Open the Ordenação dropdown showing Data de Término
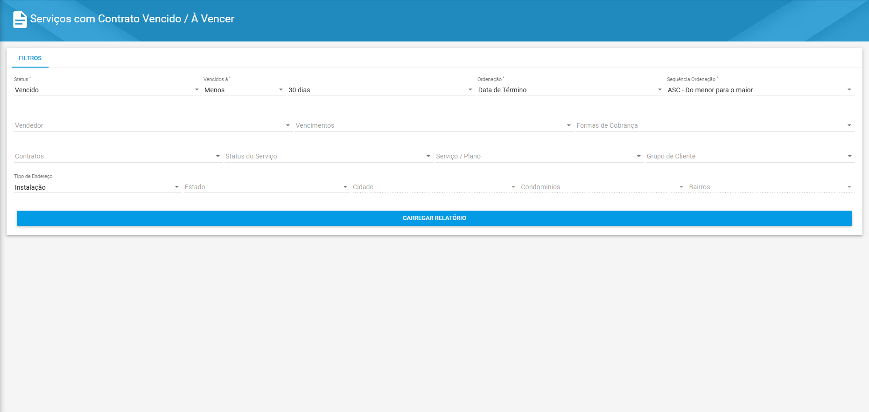The image size is (869, 412). (x=570, y=90)
